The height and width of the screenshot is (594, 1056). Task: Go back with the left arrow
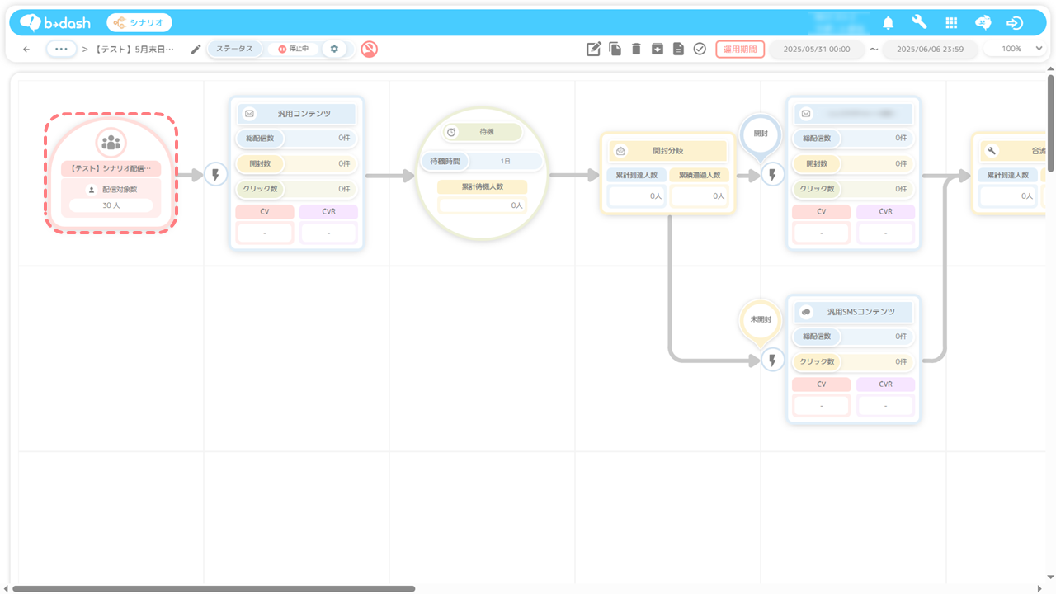[26, 49]
